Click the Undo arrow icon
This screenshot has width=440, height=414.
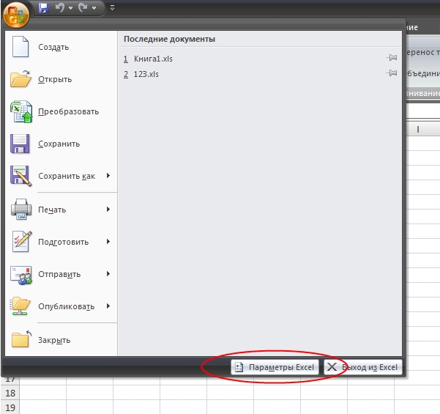[60, 7]
